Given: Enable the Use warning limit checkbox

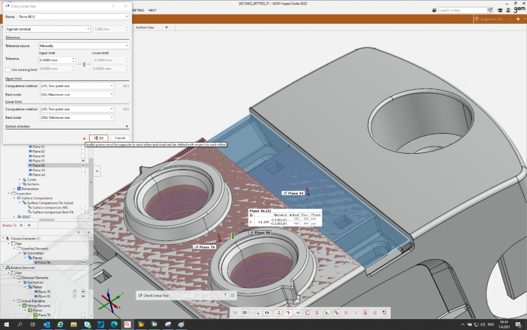Looking at the screenshot, I should click(7, 70).
